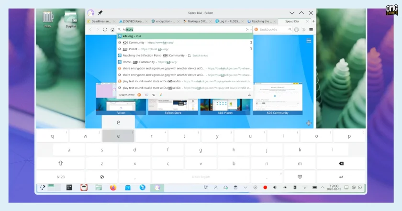Click the red recording indicator in tray
Image resolution: width=402 pixels, height=211 pixels.
265,188
